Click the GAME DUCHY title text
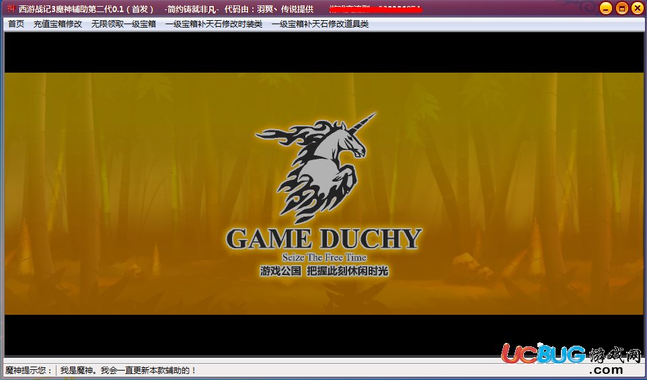Screen dimensions: 647x380 [x=324, y=239]
